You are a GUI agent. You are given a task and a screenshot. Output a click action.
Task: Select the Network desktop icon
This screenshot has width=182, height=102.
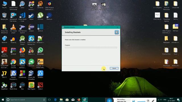[5, 40]
